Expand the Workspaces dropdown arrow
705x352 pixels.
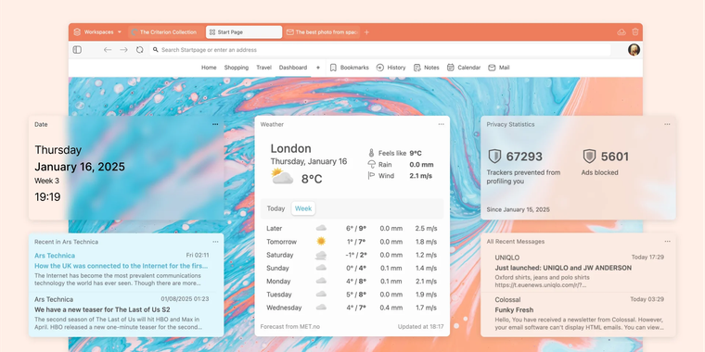click(119, 31)
